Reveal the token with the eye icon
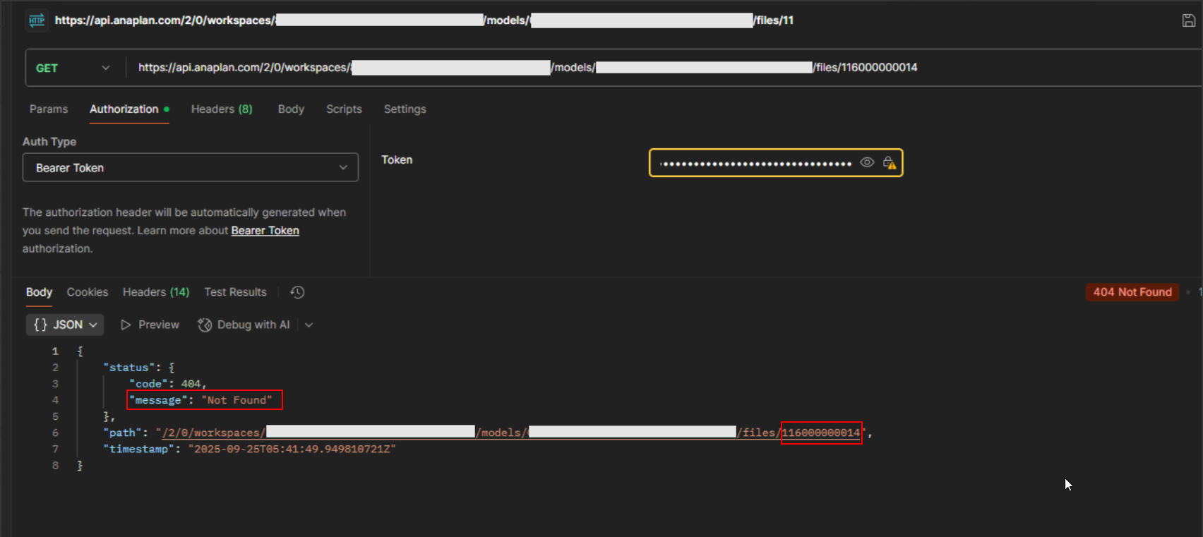Screen dimensions: 1203x537 coord(867,163)
